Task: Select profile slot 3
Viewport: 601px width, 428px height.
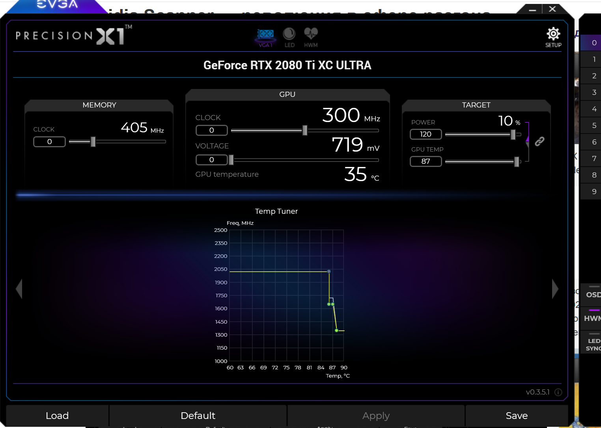Action: tap(591, 92)
